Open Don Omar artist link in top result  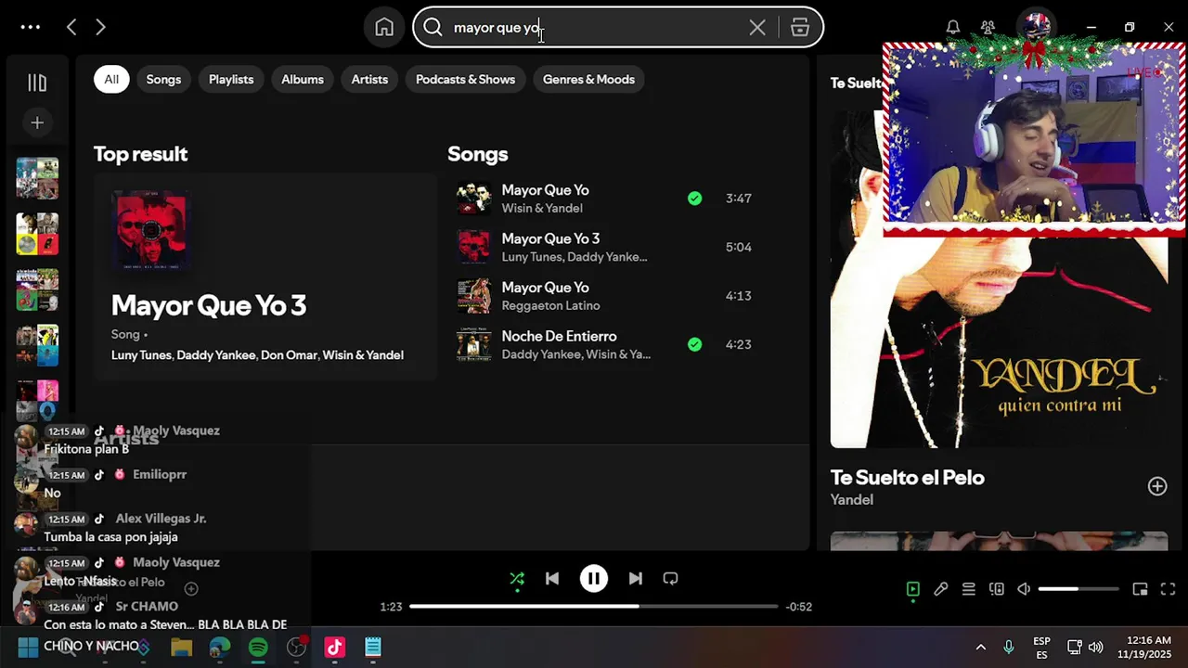(289, 355)
